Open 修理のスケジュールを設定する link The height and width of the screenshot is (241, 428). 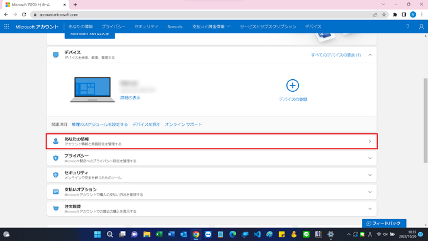click(x=99, y=124)
